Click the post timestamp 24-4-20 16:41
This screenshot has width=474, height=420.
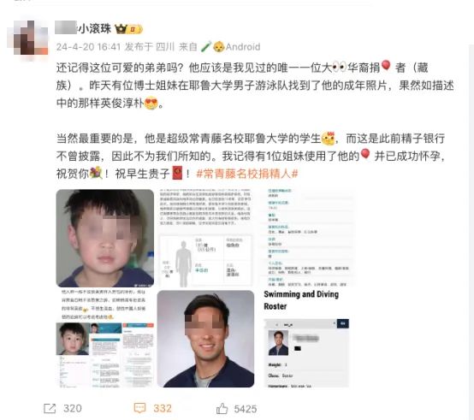pos(88,47)
